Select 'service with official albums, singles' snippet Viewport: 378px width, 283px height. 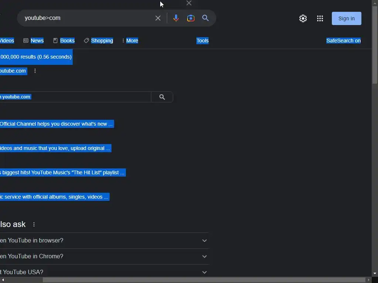(54, 197)
